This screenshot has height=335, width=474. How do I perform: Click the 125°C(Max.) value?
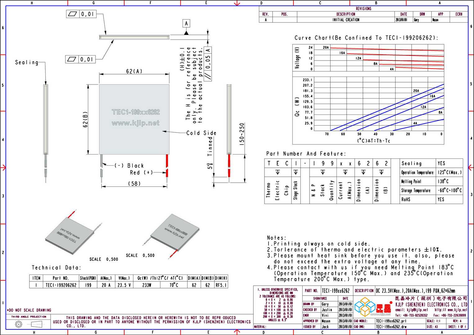(x=450, y=172)
